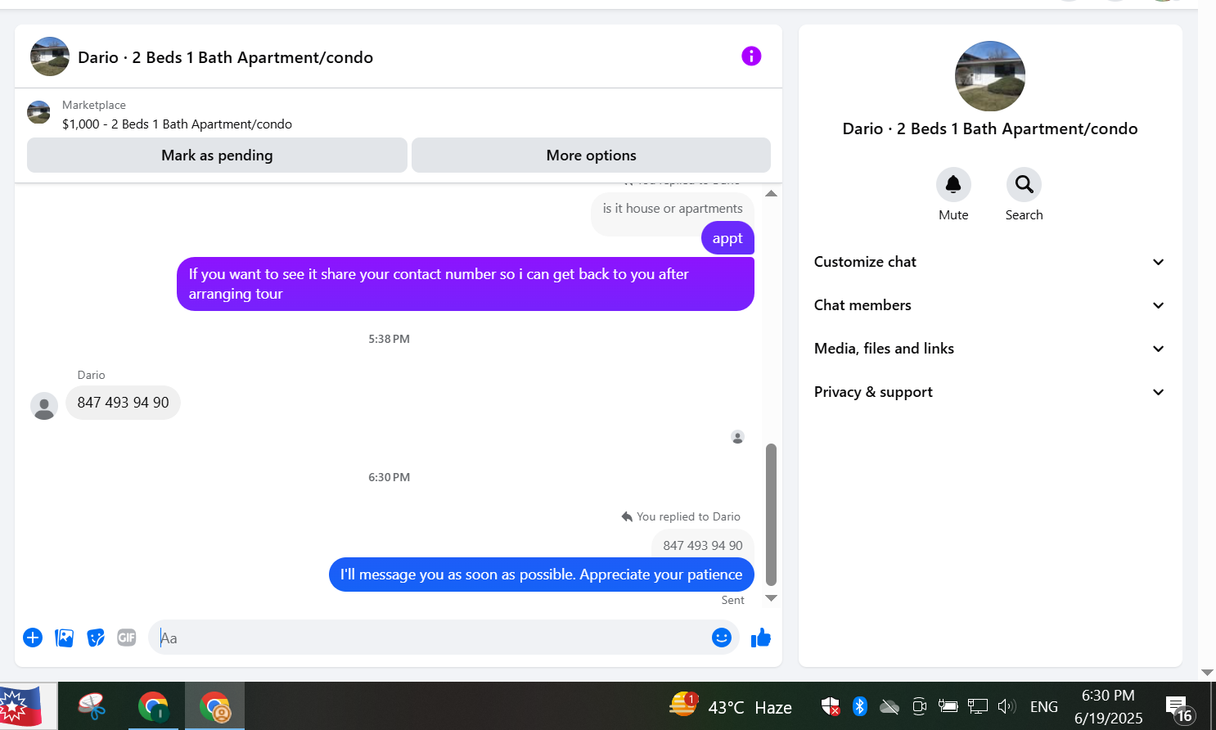The image size is (1216, 730).
Task: Open the Snipping Tool from the taskbar
Action: point(92,706)
